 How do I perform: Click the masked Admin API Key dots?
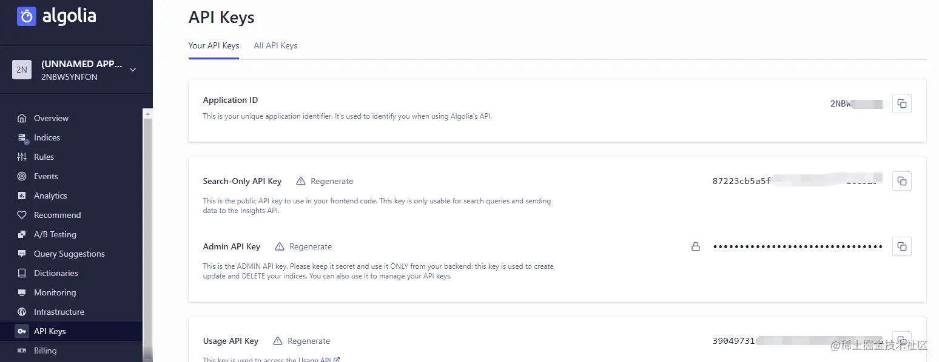click(798, 246)
